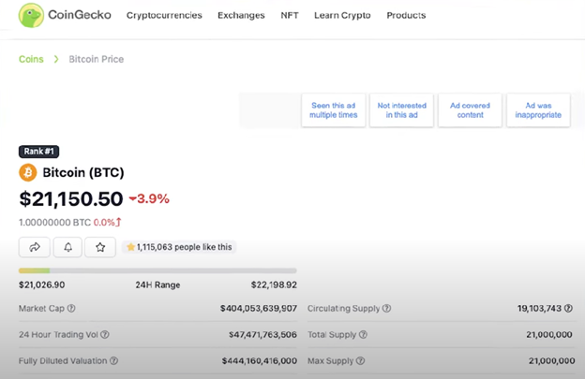Click info icon beside 19,103,743 value

pos(568,308)
